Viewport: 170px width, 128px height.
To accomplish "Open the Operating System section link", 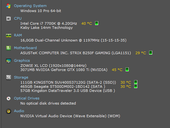I will pos(30,6).
